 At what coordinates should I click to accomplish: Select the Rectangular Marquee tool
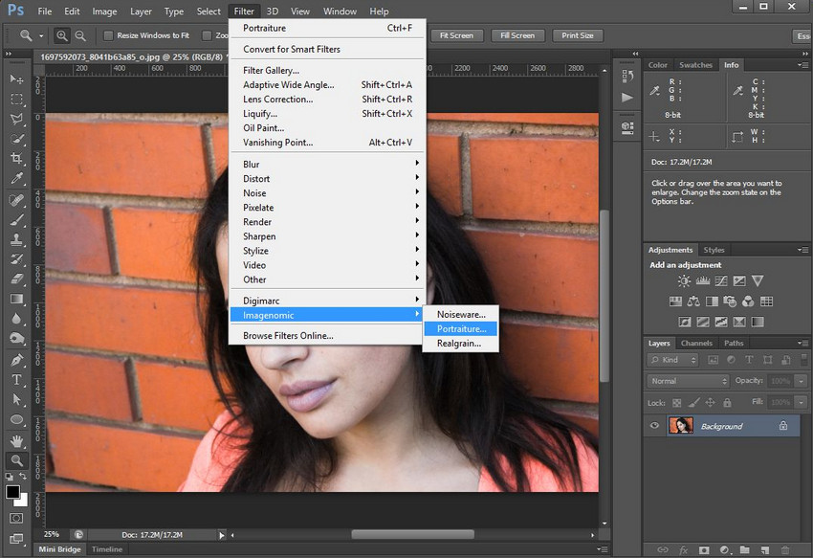click(x=16, y=100)
